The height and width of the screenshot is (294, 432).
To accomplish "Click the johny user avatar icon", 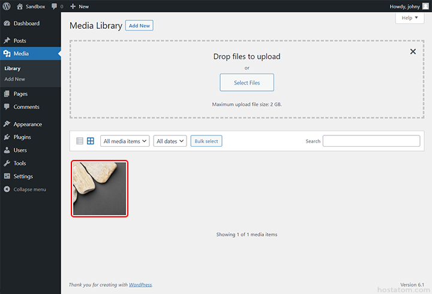I will click(425, 6).
